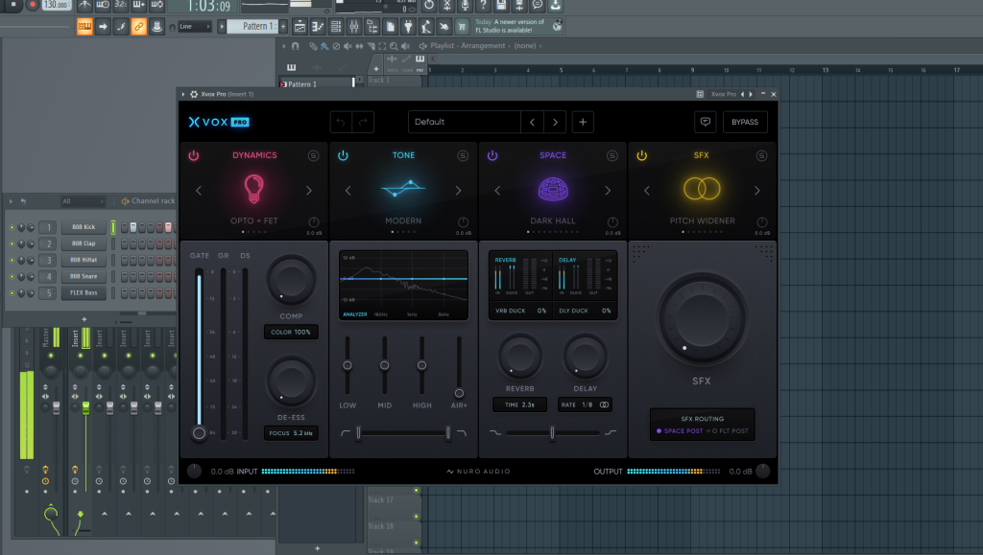Image resolution: width=983 pixels, height=555 pixels.
Task: Toggle the SFX module power button
Action: pos(641,156)
